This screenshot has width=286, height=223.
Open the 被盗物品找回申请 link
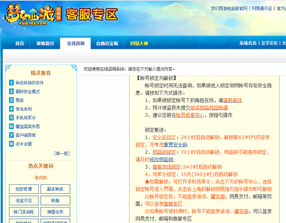209,108
